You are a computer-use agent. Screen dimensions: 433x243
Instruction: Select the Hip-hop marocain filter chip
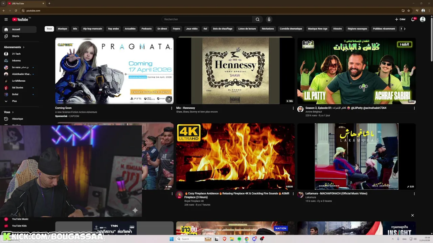tap(92, 29)
